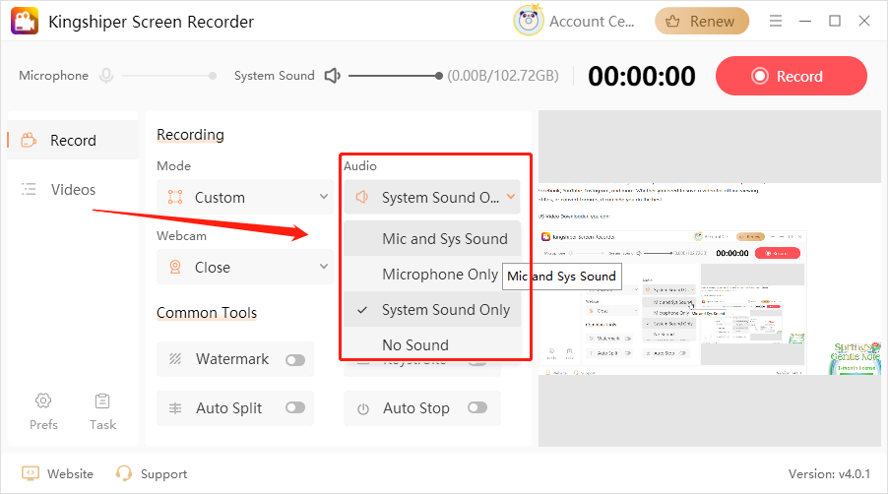Click the Account Center avatar icon

(529, 21)
